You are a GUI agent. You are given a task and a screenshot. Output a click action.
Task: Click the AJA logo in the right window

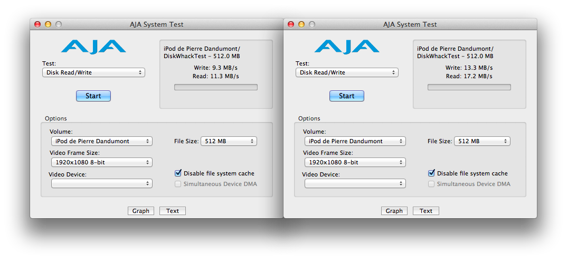(x=346, y=47)
